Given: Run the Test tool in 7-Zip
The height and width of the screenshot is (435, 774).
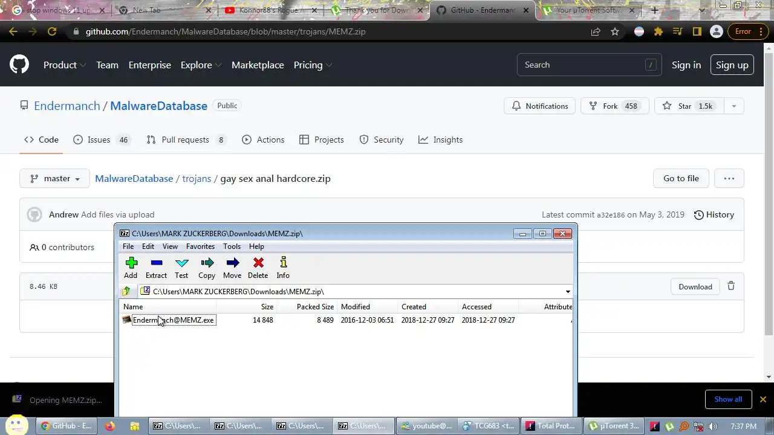Looking at the screenshot, I should [x=181, y=263].
